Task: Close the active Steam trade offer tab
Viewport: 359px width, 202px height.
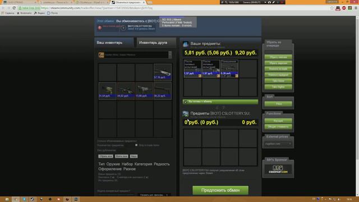Action: click(144, 2)
